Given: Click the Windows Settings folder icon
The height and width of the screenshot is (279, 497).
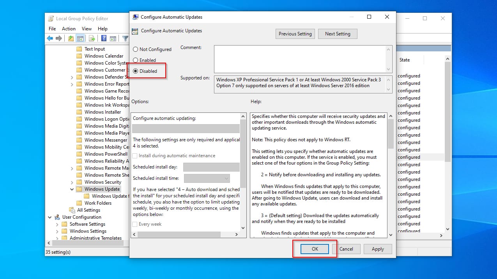Looking at the screenshot, I should [x=65, y=231].
